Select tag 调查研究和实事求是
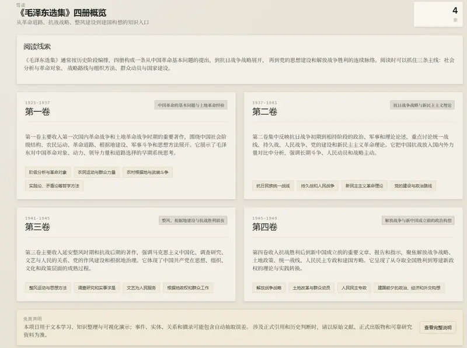The width and height of the screenshot is (467, 348). (x=96, y=287)
